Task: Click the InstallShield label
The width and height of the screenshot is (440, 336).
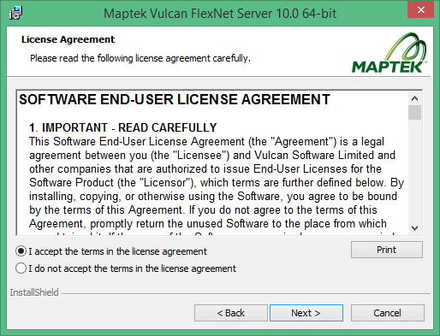Action: pos(34,292)
